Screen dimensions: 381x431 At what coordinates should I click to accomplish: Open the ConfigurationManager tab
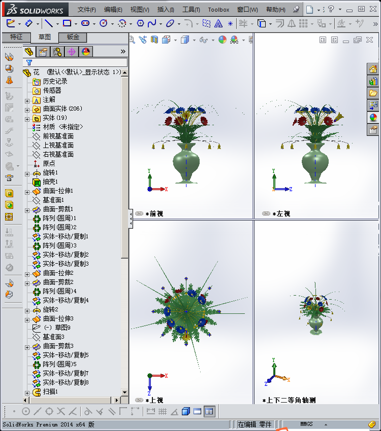click(x=57, y=52)
